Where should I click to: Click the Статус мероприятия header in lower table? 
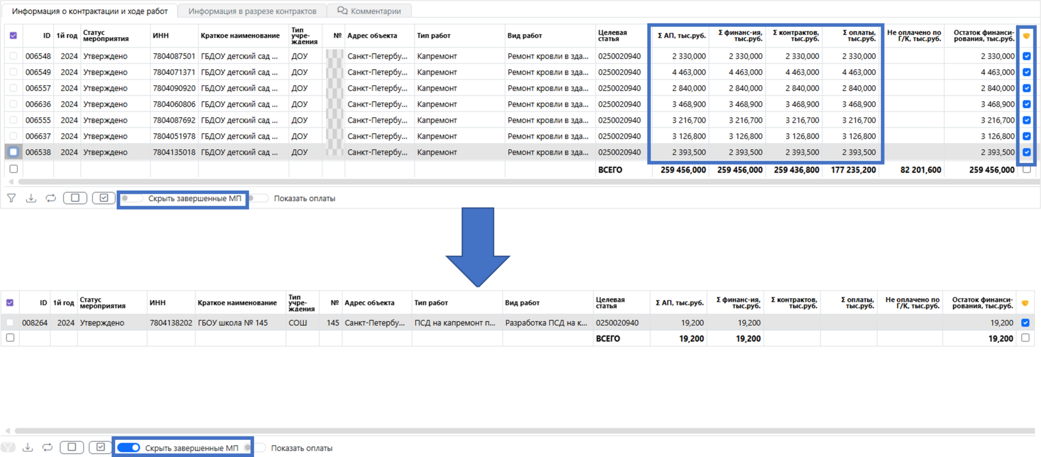103,302
